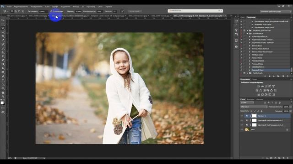Open Opacity slider arrow in Layers panel

point(290,107)
